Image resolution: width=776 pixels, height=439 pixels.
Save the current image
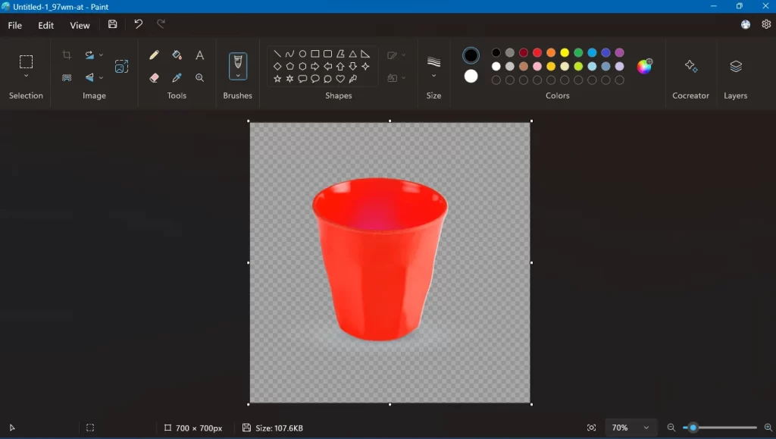112,24
